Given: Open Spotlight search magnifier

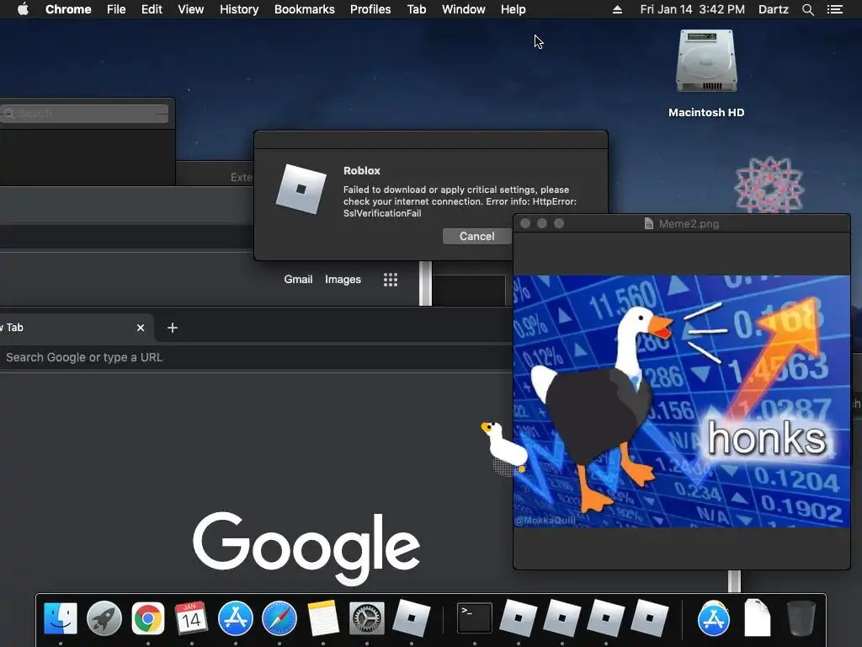Looking at the screenshot, I should coord(807,9).
